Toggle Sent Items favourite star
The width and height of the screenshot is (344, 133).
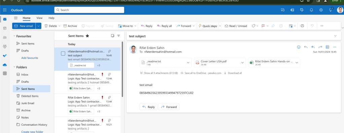pyautogui.click(x=87, y=36)
